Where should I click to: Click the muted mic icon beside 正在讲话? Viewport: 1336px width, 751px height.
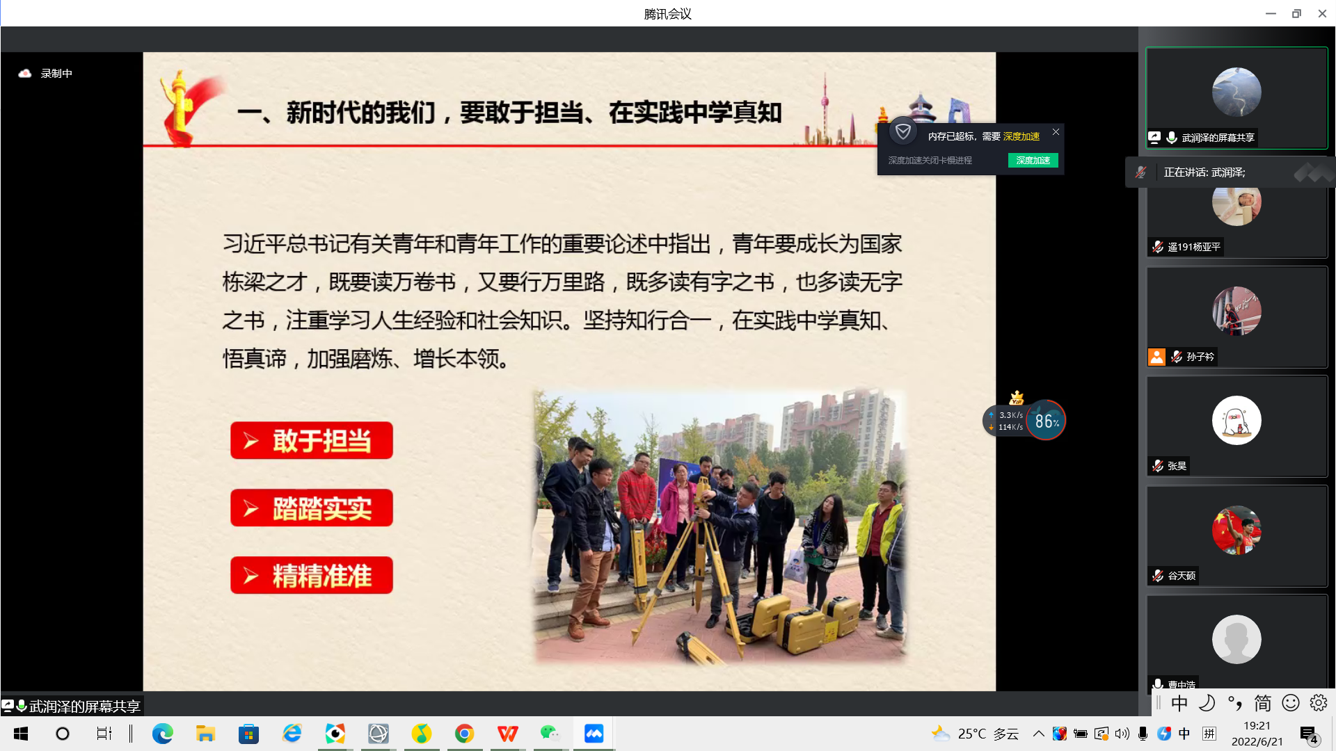coord(1140,172)
